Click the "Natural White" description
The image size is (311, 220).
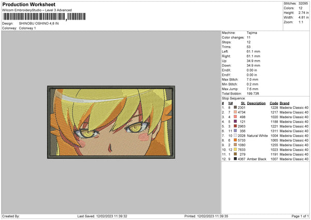258,136
